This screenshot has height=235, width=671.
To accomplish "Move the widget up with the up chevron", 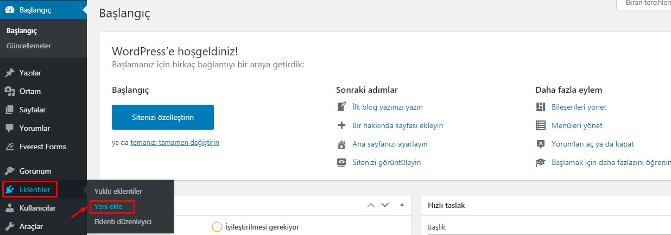I will tap(371, 205).
